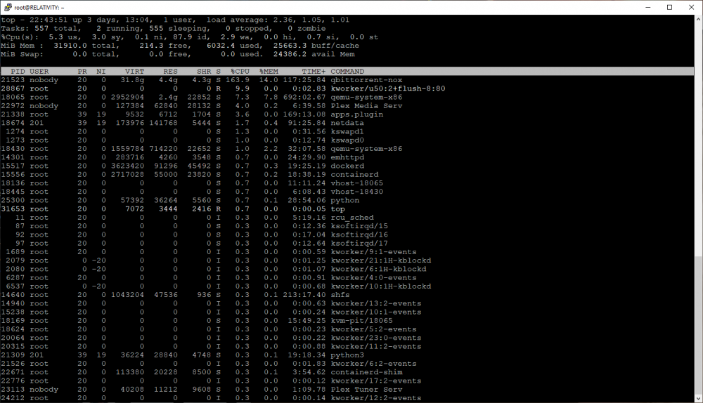This screenshot has width=703, height=403.
Task: Click the kswapd1 command text
Action: [x=347, y=131]
